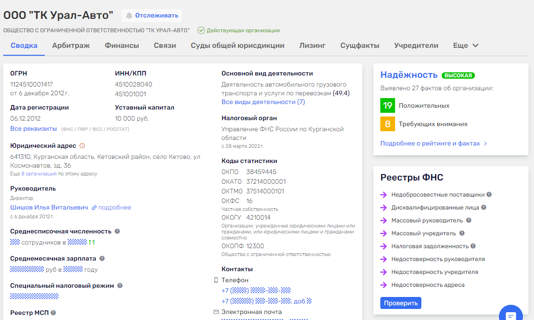The width and height of the screenshot is (534, 320).
Task: Click help icon for Массовый учредитель
Action: tap(462, 233)
